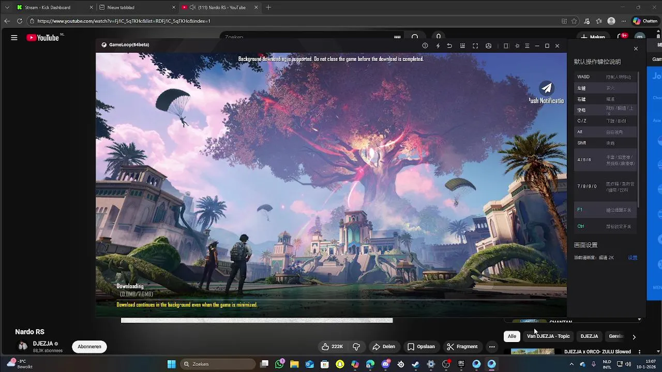
Task: Click the taskbar Zoeken search box
Action: (218, 364)
